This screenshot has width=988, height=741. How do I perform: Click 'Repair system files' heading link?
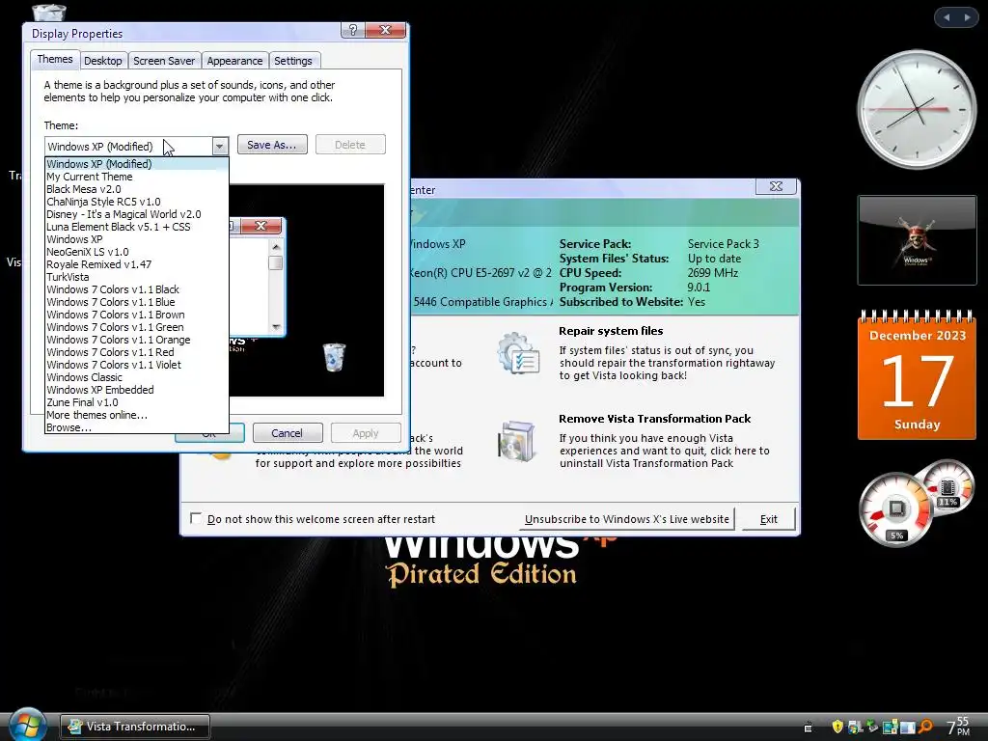point(611,331)
